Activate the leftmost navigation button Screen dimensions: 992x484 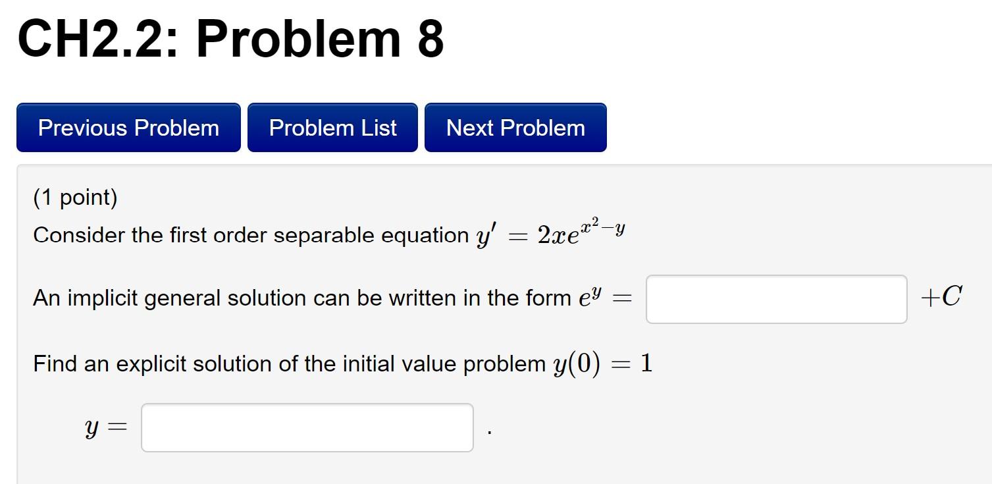click(128, 127)
